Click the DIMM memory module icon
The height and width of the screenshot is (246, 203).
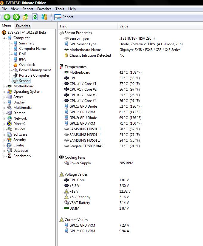[x=66, y=208]
